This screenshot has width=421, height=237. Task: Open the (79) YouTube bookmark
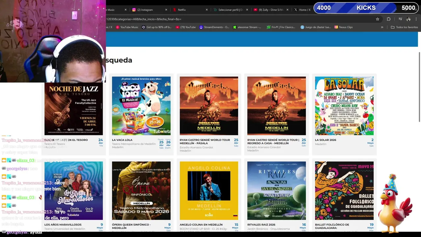coord(186,27)
